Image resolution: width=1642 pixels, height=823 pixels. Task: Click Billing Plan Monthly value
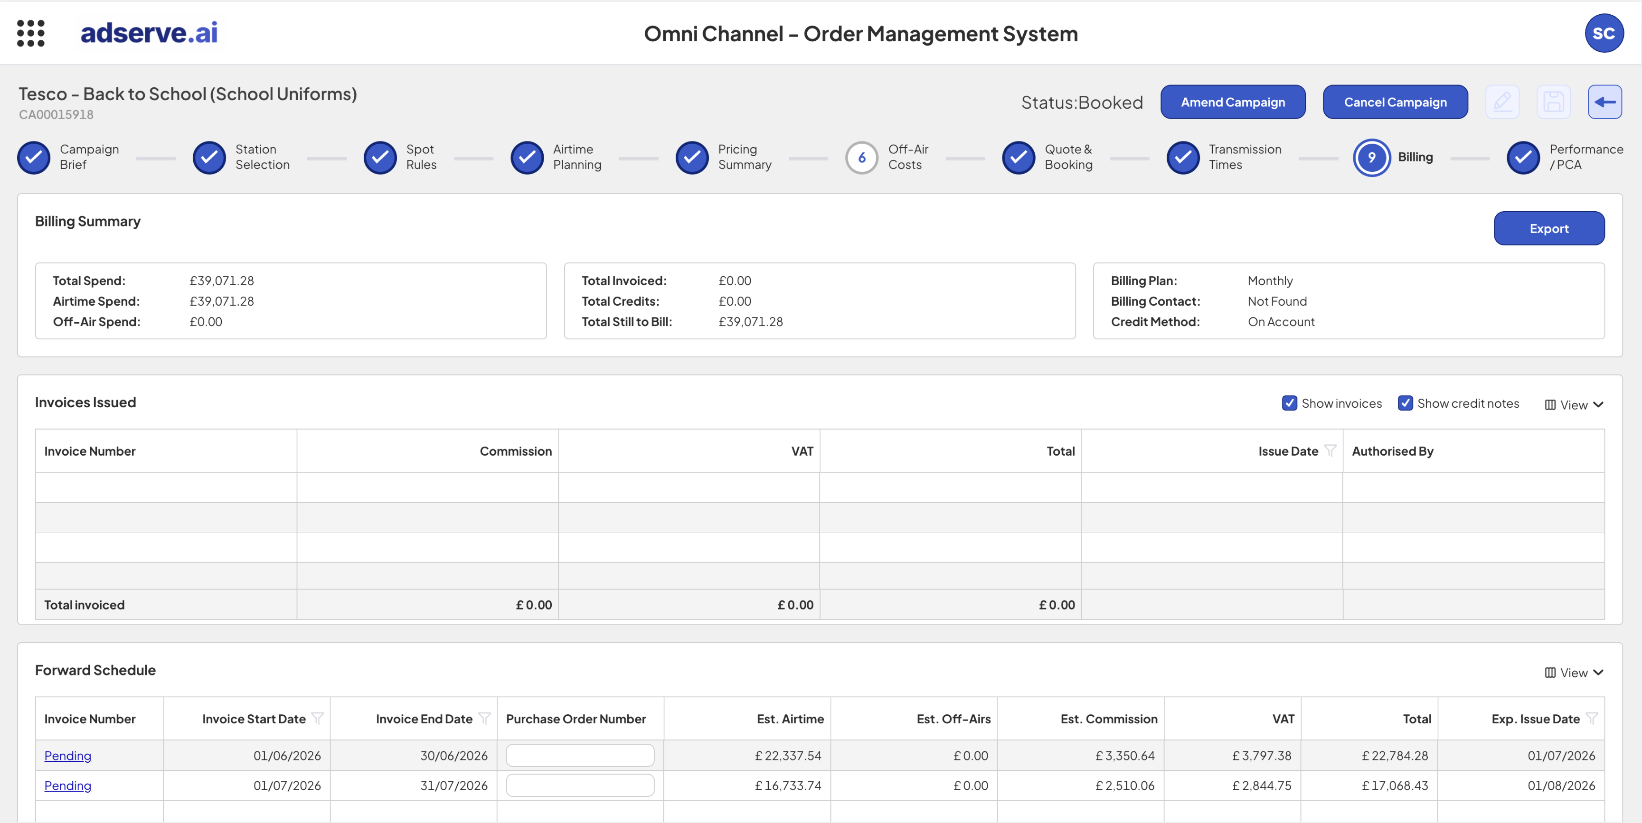click(1270, 281)
